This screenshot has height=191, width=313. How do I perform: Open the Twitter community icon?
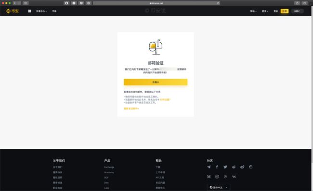click(225, 167)
